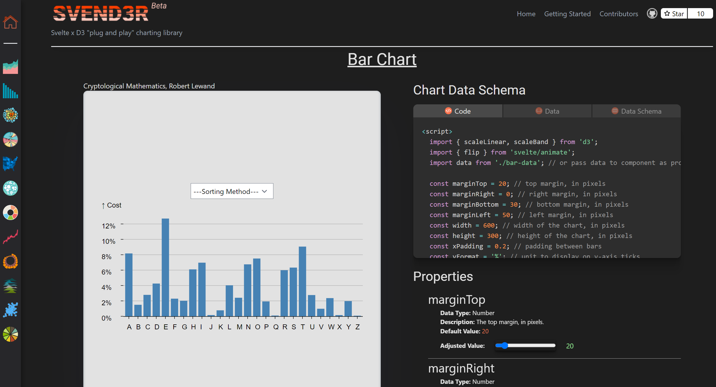The image size is (716, 387).
Task: Switch to the Data tab
Action: coord(547,111)
